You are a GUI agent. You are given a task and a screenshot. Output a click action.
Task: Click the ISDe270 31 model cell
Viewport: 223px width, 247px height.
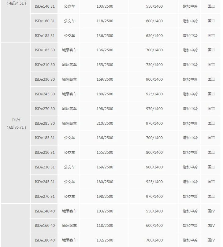[x=45, y=197]
